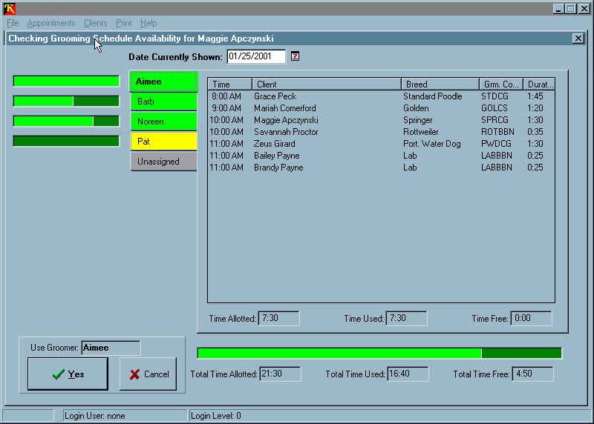Click the Date Currently Shown field

point(256,56)
